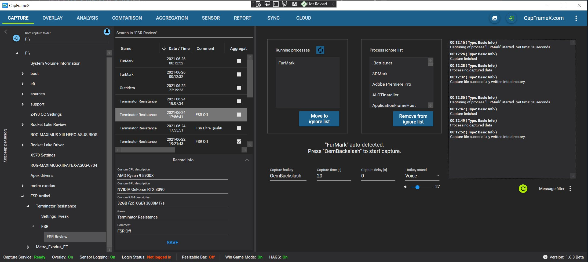Click the green Hot Reload checkmark icon
Screen dimensions: 588x262
tap(304, 4)
